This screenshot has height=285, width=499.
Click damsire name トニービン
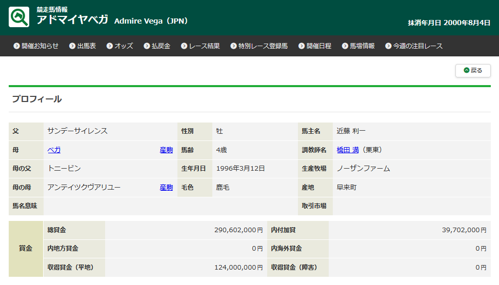64,168
